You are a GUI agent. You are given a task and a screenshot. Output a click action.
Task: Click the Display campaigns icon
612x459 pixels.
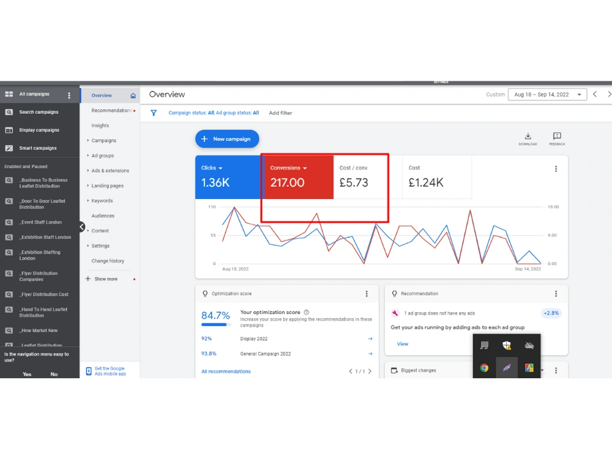pos(9,130)
